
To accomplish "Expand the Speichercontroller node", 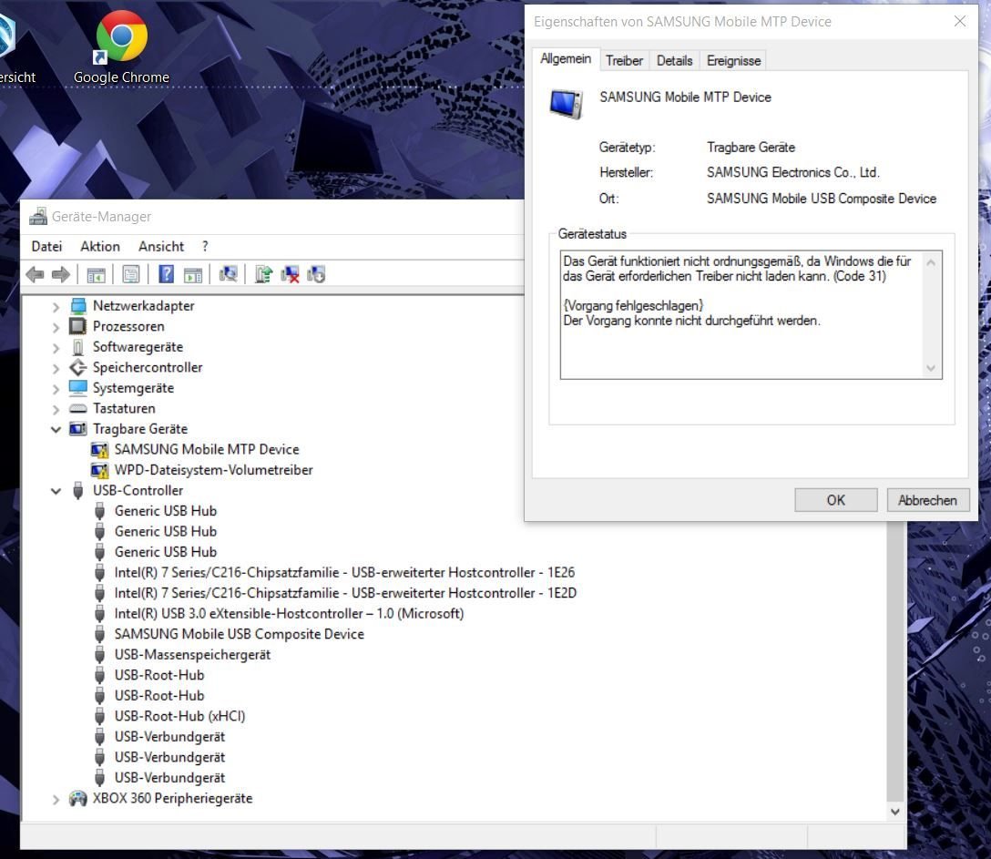I will [x=56, y=369].
